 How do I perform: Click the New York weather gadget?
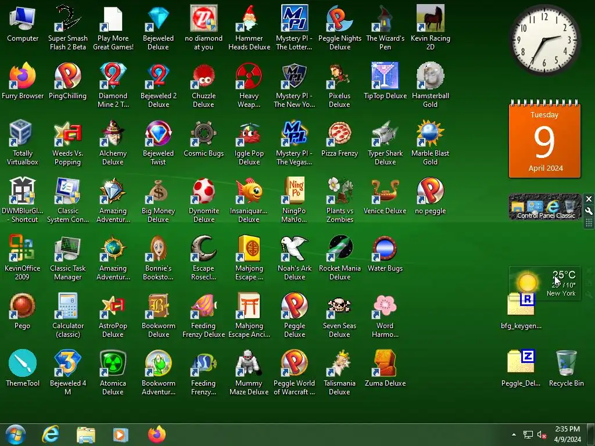click(x=544, y=283)
